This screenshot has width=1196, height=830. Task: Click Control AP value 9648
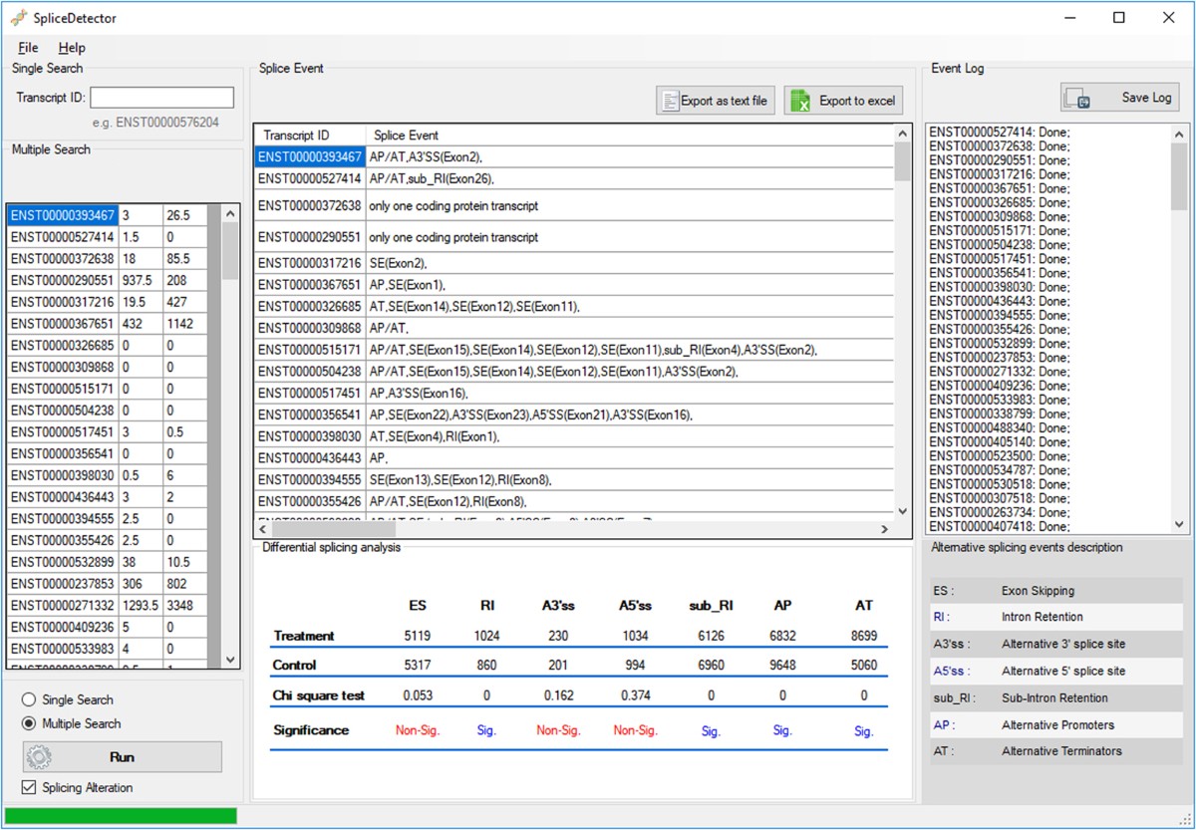pyautogui.click(x=782, y=665)
